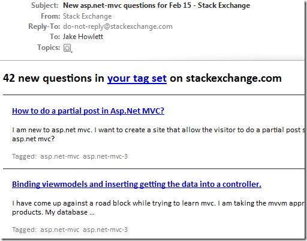The height and width of the screenshot is (241, 307).
Task: Click the 'From:' field label
Action: pos(50,16)
